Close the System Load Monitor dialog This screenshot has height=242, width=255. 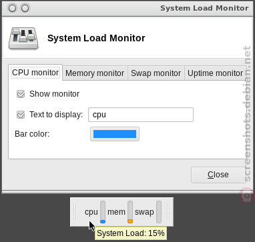click(x=218, y=175)
